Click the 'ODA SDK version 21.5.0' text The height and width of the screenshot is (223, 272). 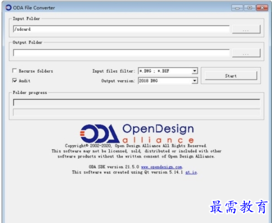114,167
